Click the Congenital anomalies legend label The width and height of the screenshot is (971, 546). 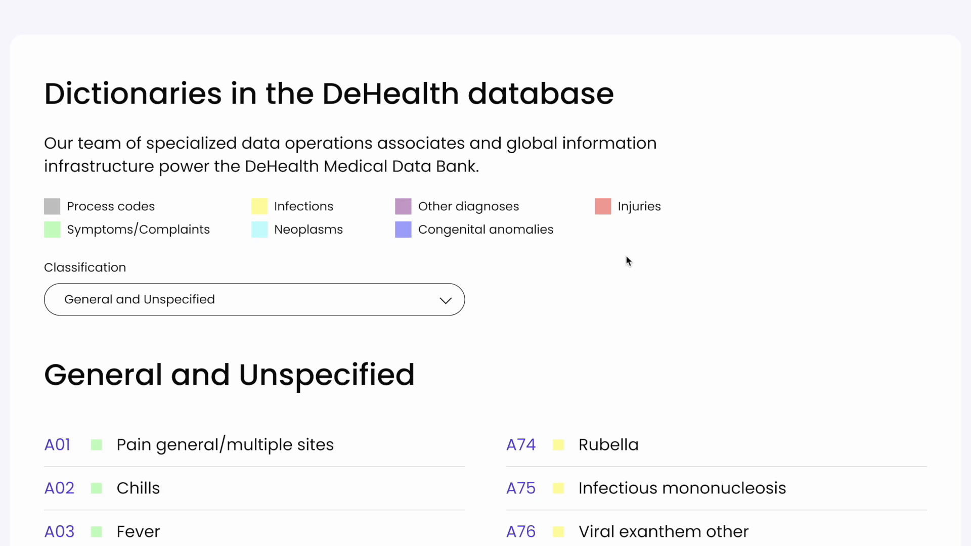pos(486,230)
